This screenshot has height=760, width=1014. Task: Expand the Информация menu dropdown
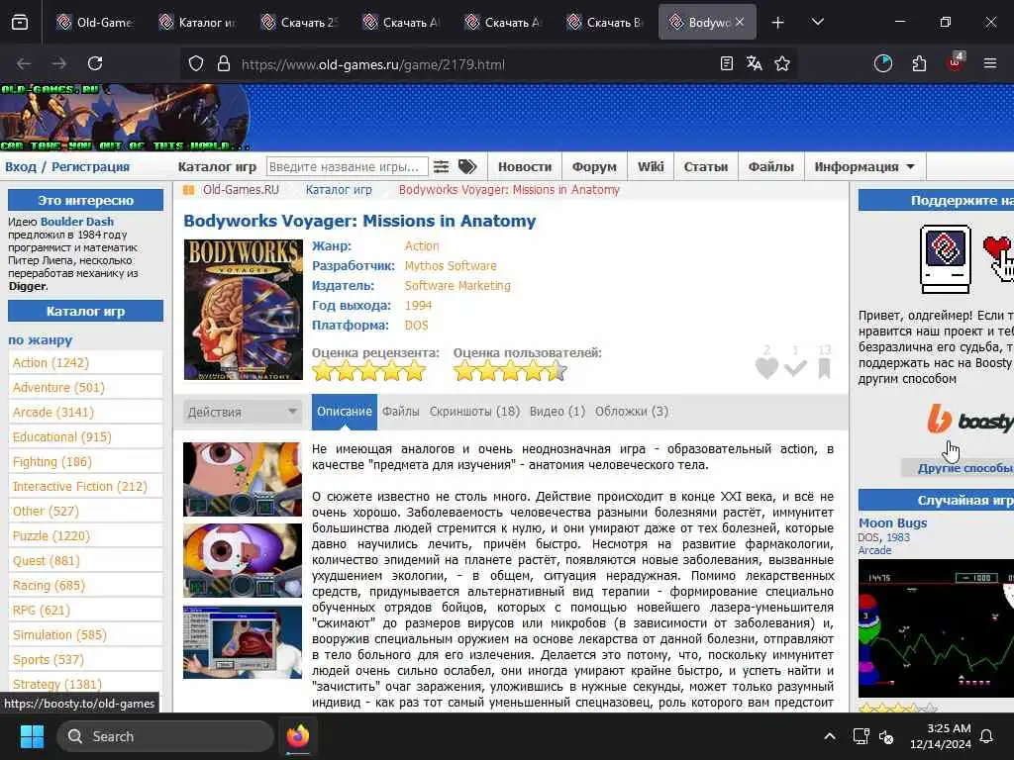tap(864, 166)
